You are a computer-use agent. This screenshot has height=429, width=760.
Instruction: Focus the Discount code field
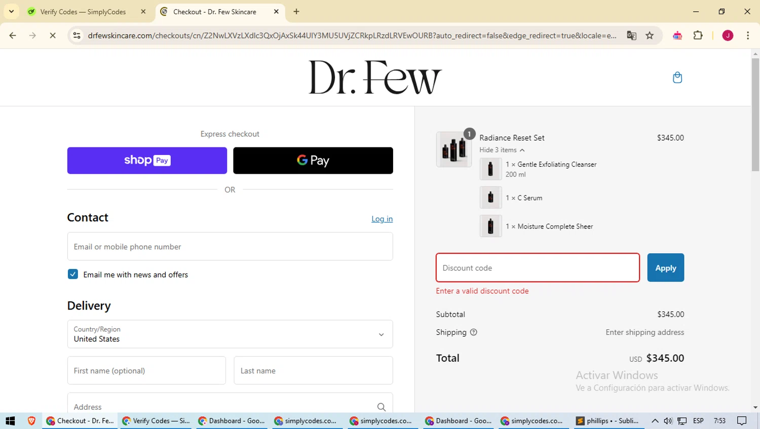pos(538,267)
